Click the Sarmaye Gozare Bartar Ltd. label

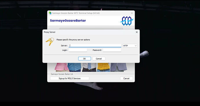[x=62, y=74]
